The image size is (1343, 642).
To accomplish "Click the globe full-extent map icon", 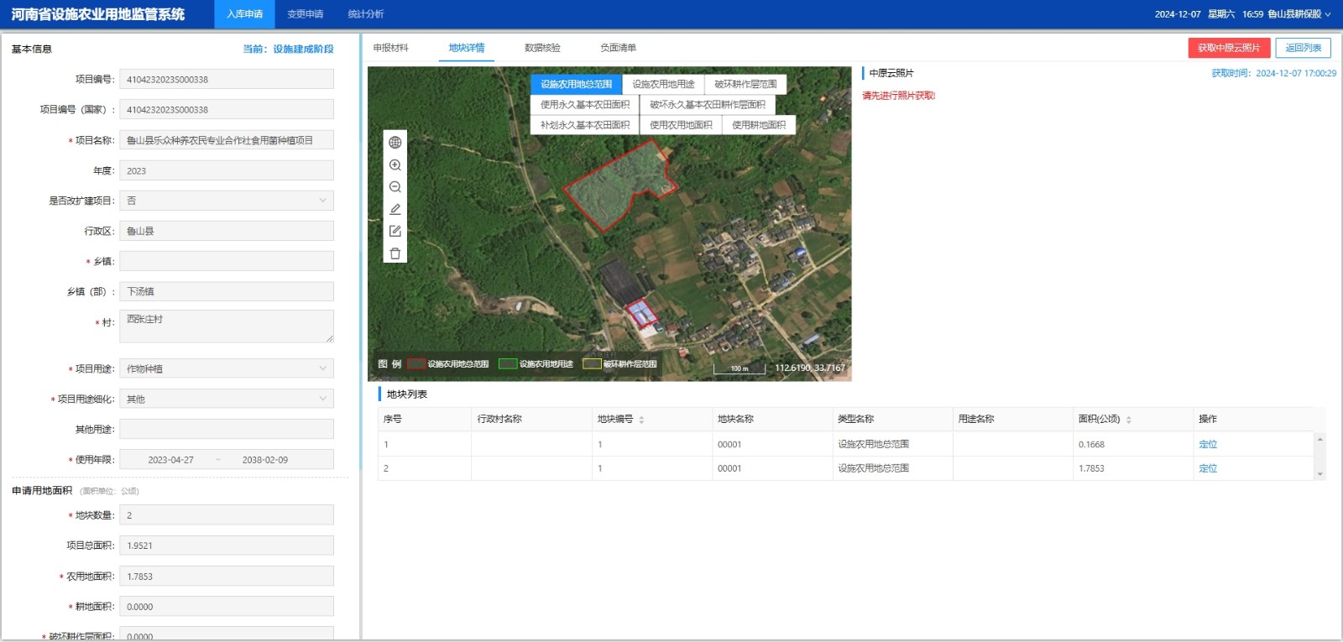I will pos(395,143).
